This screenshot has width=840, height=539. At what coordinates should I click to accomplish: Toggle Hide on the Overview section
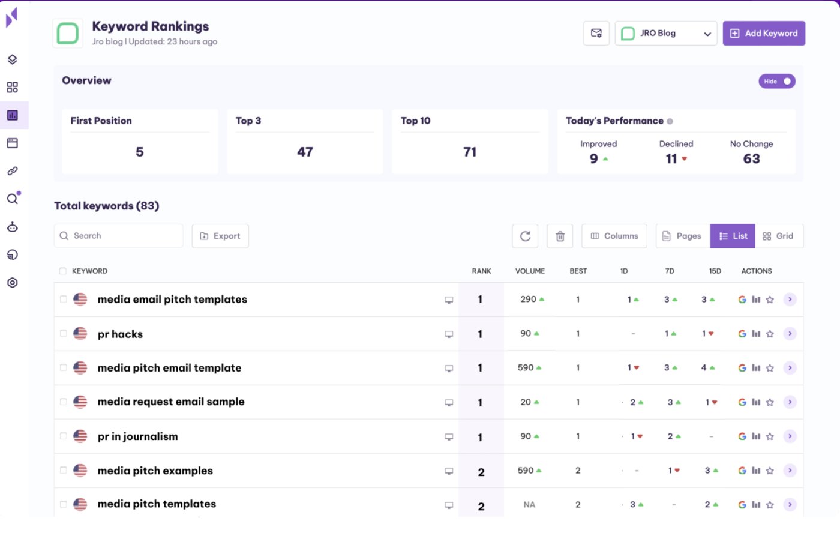(777, 81)
